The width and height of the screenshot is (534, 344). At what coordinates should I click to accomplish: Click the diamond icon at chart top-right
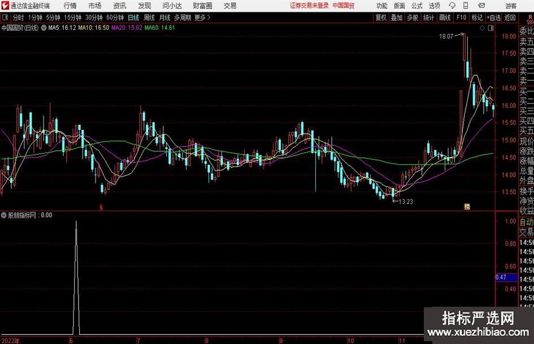point(482,28)
